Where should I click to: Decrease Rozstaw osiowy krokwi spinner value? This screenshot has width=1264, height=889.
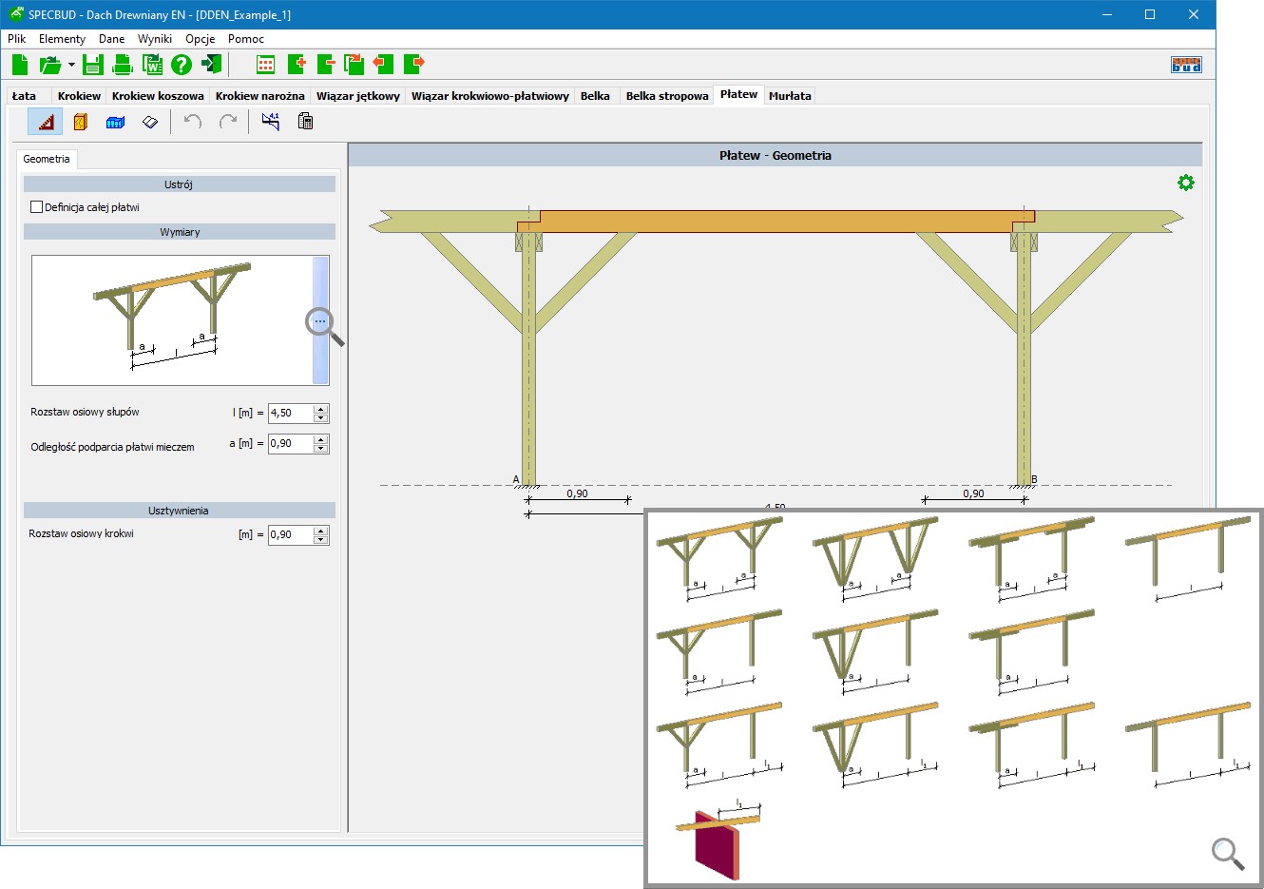click(321, 540)
